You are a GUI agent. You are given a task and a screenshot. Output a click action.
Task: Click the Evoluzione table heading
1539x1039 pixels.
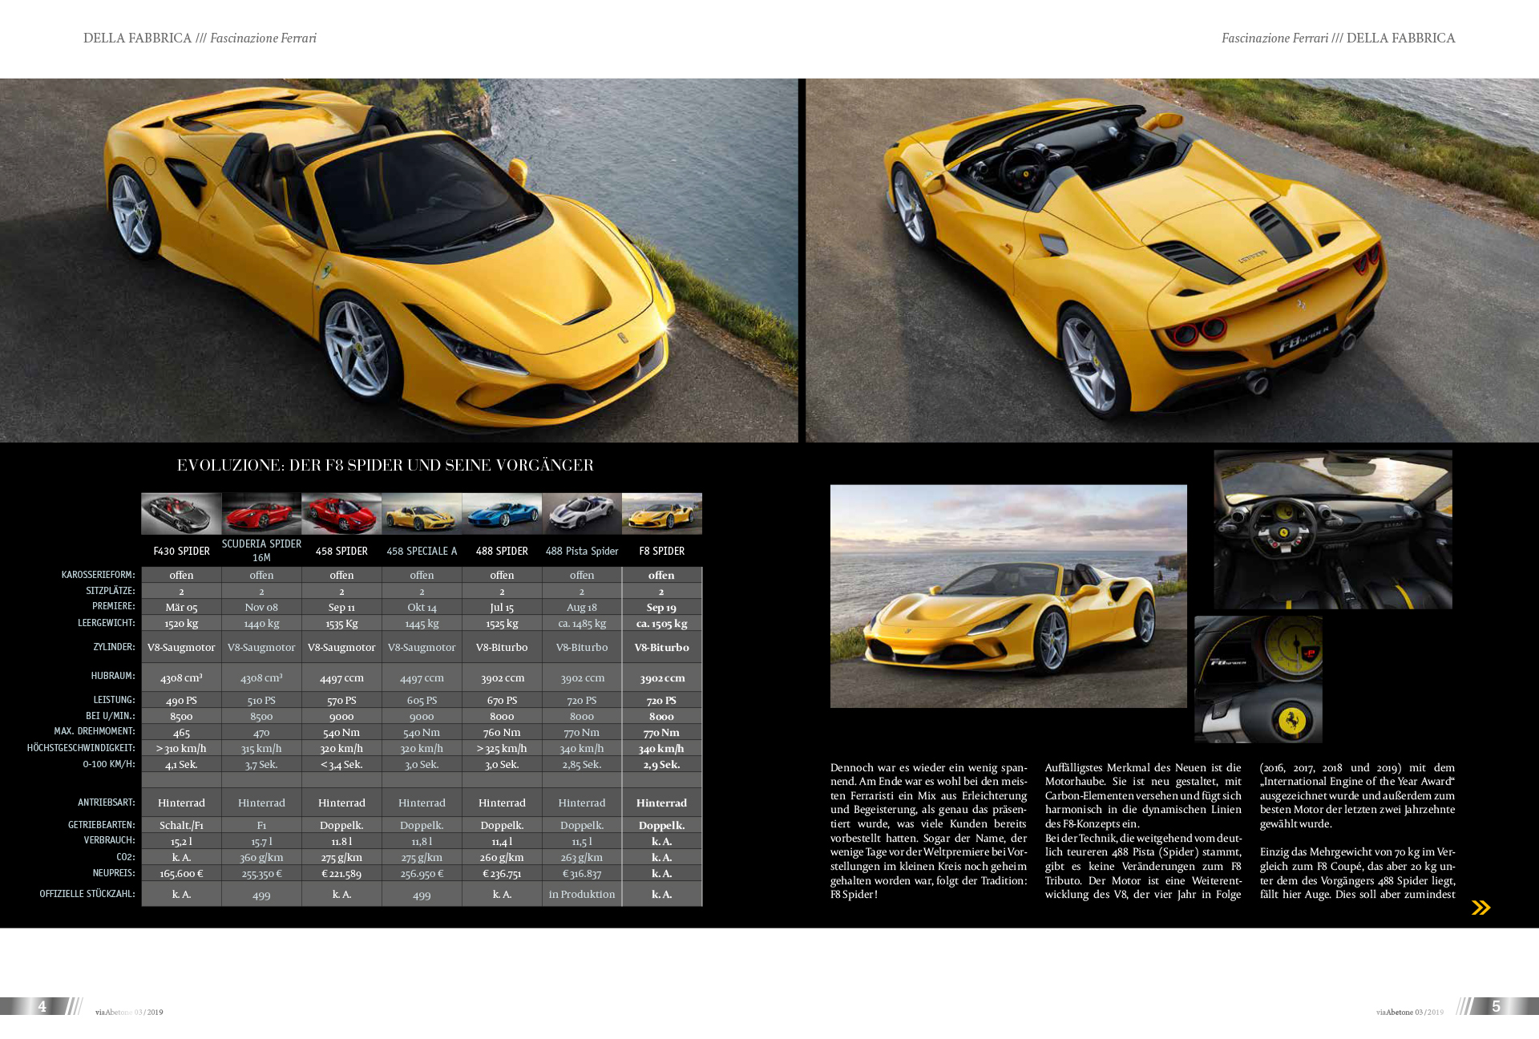click(385, 465)
